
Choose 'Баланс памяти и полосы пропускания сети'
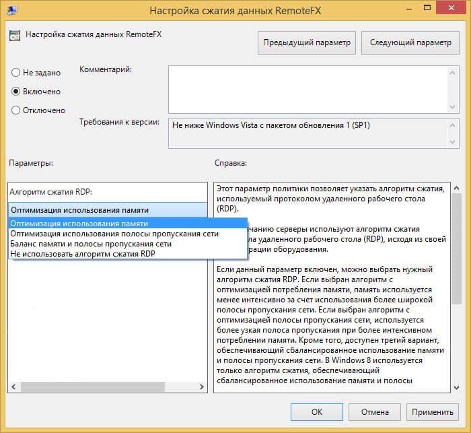[128, 244]
